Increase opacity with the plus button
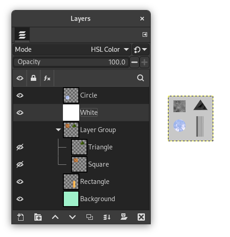Screen dimensions: 230x237 click(144, 62)
